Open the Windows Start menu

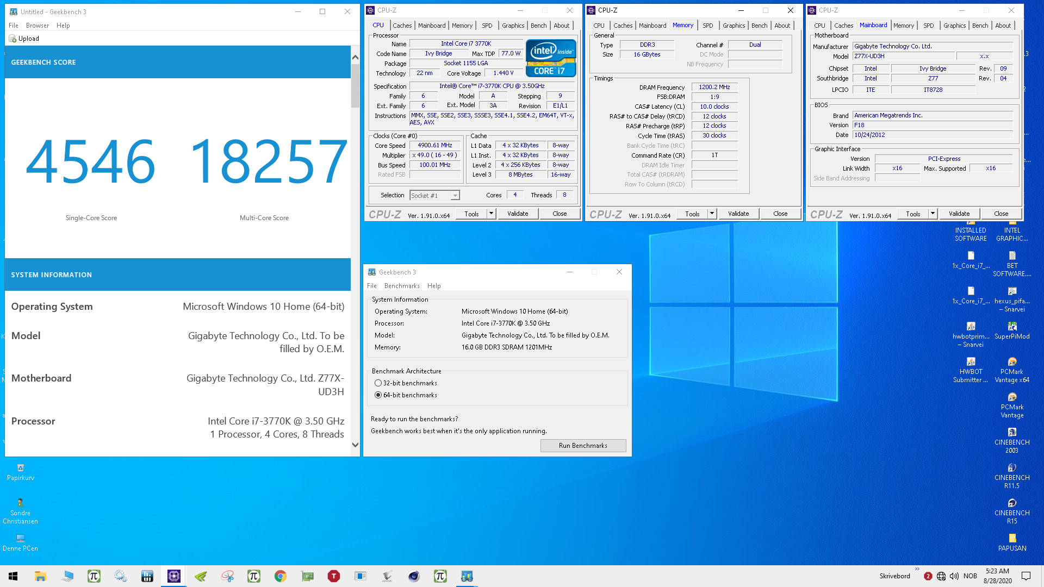point(13,576)
